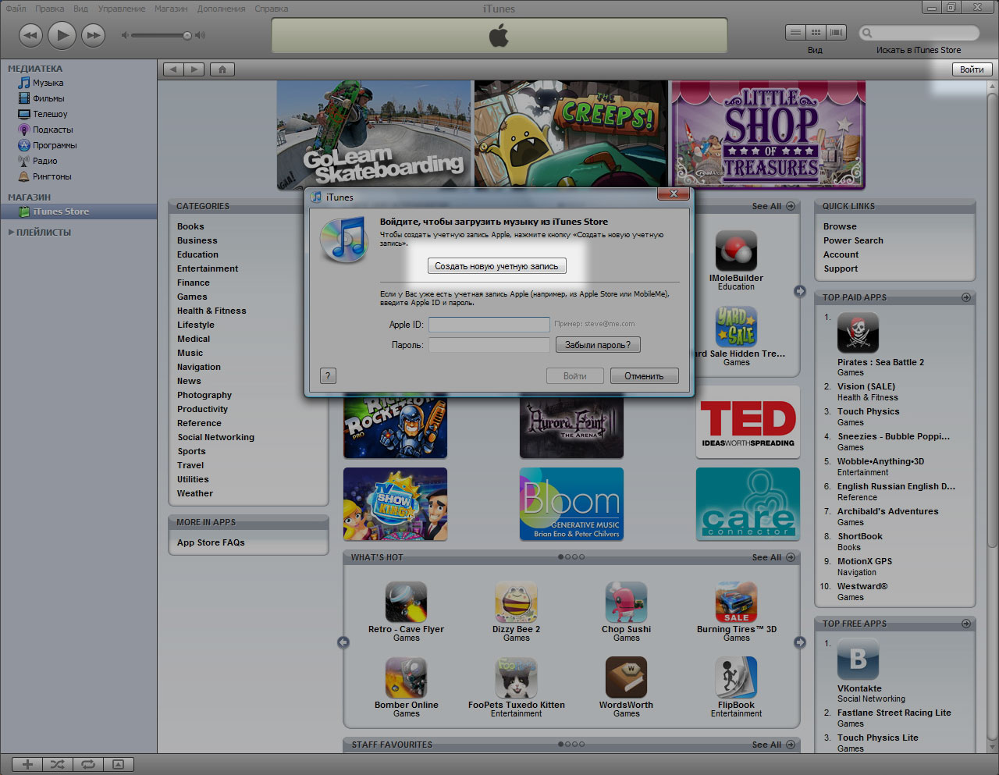Expand Top Paid Apps arrow
999x775 pixels.
tap(966, 297)
